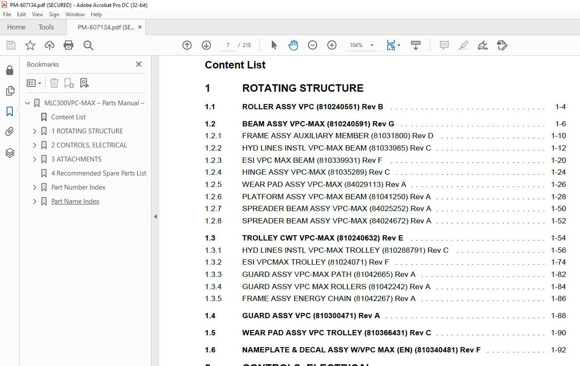Select the highlight text tool

(464, 45)
